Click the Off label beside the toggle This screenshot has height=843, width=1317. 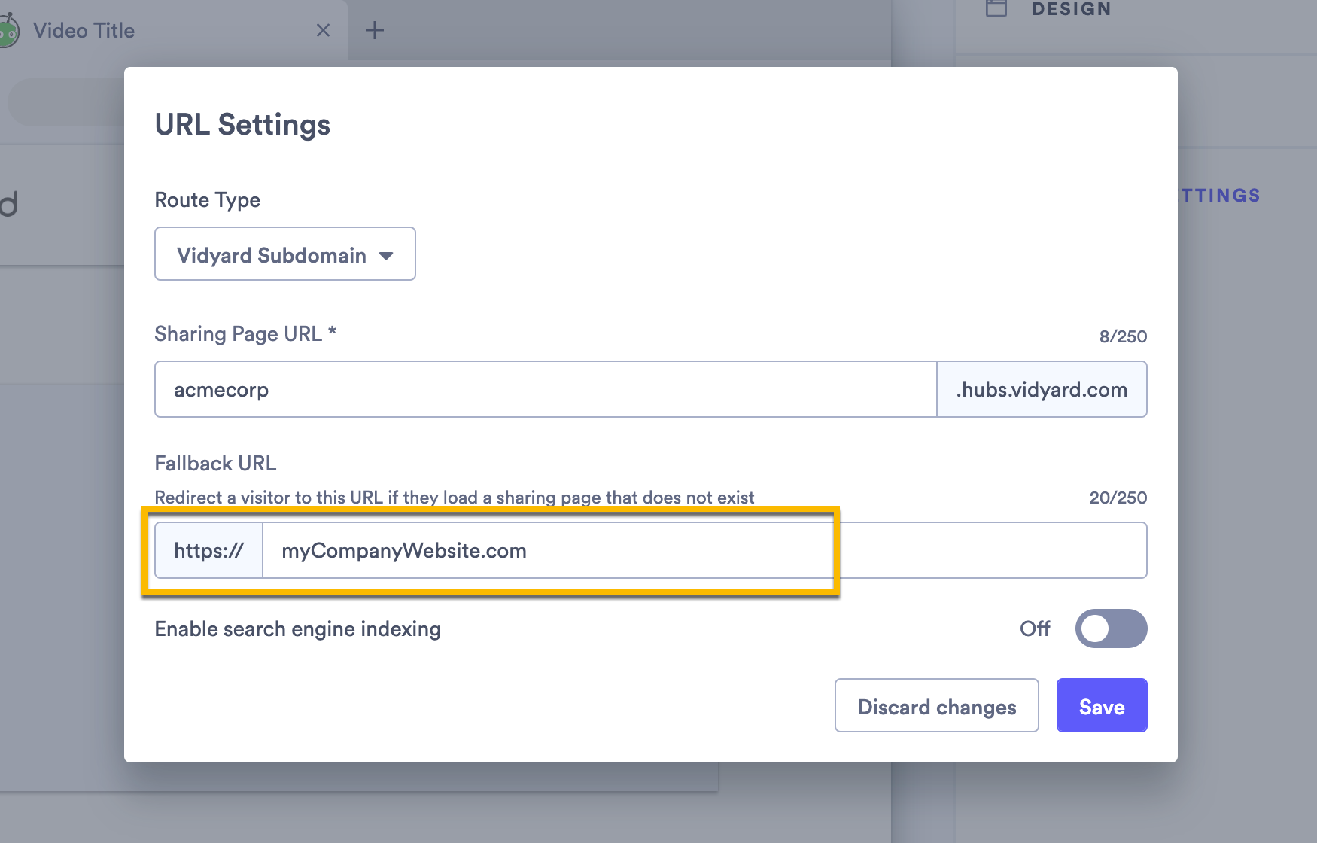tap(1035, 628)
